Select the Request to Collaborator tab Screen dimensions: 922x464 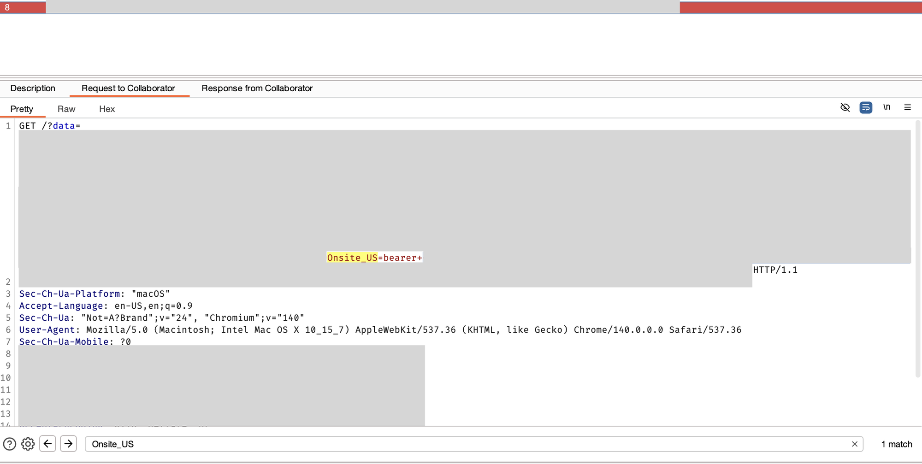tap(128, 88)
